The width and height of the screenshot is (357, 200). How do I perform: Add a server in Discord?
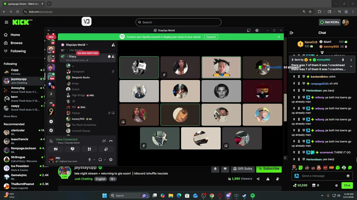tap(51, 121)
